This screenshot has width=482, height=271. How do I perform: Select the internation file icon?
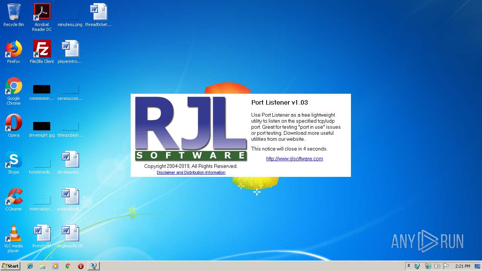click(x=42, y=202)
